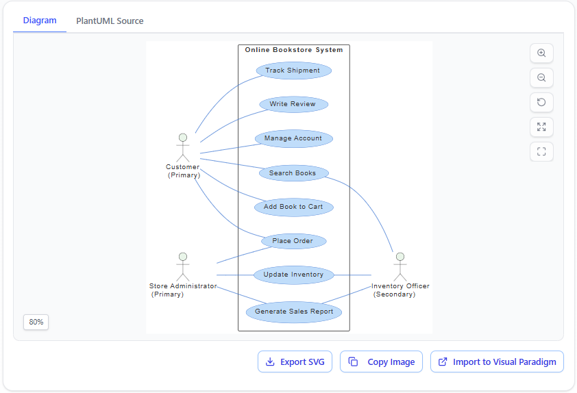
Task: Click the zoom out magnifier icon
Action: click(x=541, y=78)
